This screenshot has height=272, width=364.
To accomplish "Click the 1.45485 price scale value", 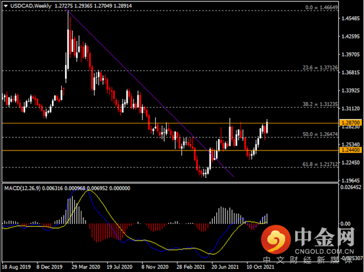I will [x=351, y=18].
